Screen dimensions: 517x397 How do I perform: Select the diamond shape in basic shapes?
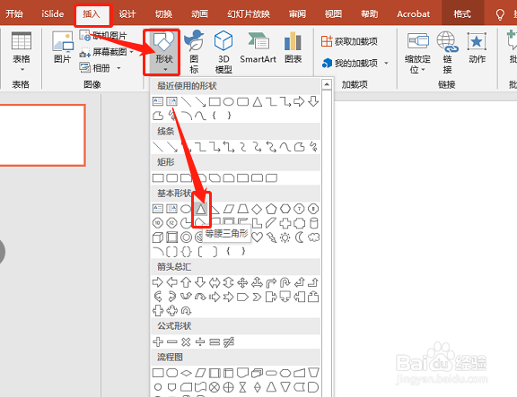pyautogui.click(x=257, y=209)
